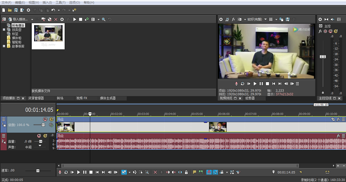Screen dimensions: 346x182
Task: Open media views dropdown arrow
Action: 98,19
